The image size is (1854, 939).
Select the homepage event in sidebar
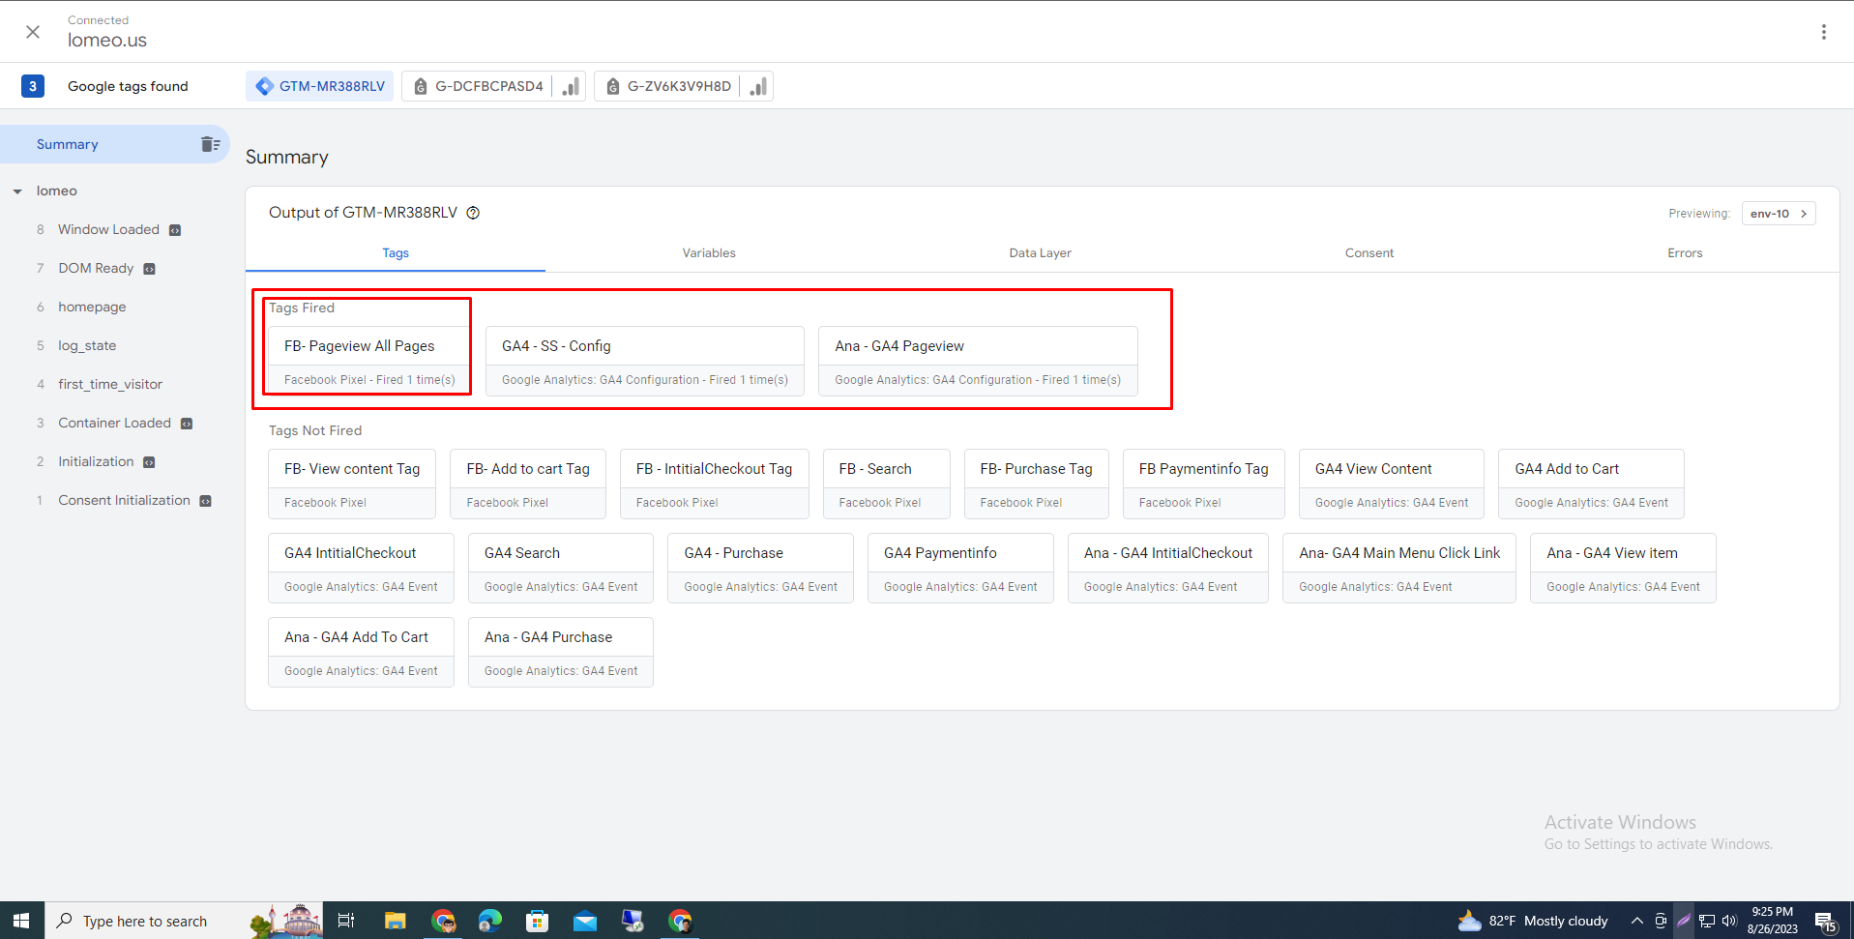92,308
